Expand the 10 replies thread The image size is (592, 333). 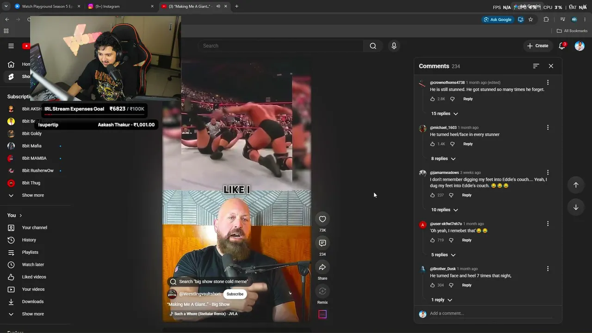444,210
